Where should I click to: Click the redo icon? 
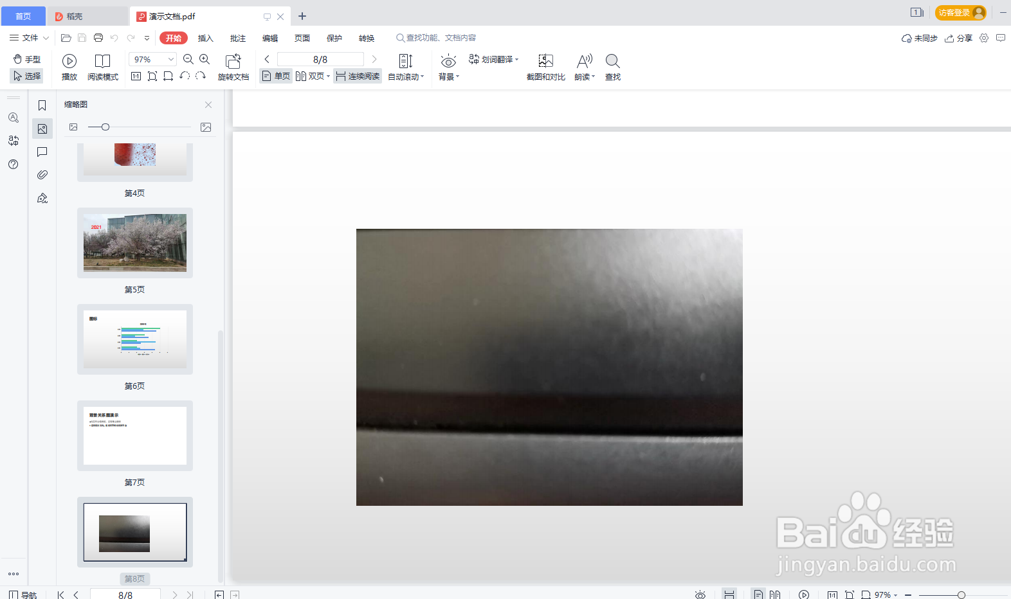pos(131,38)
